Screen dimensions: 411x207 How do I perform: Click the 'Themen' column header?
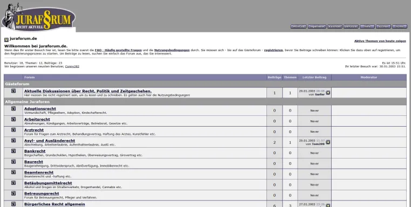pyautogui.click(x=290, y=77)
